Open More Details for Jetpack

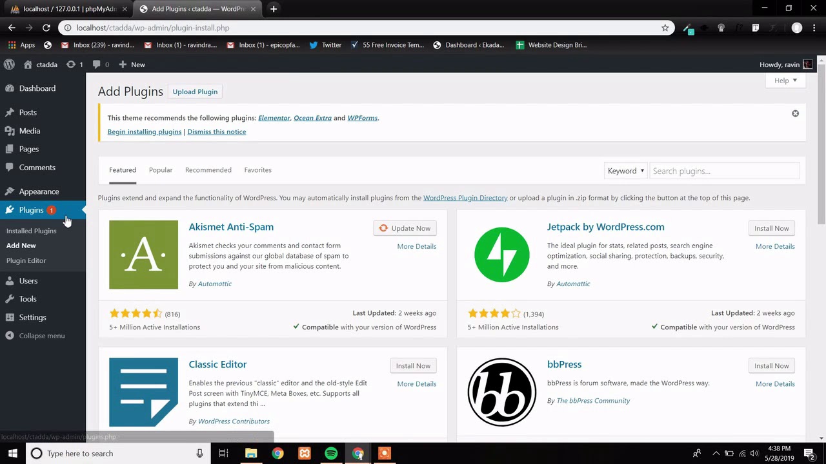tap(775, 246)
